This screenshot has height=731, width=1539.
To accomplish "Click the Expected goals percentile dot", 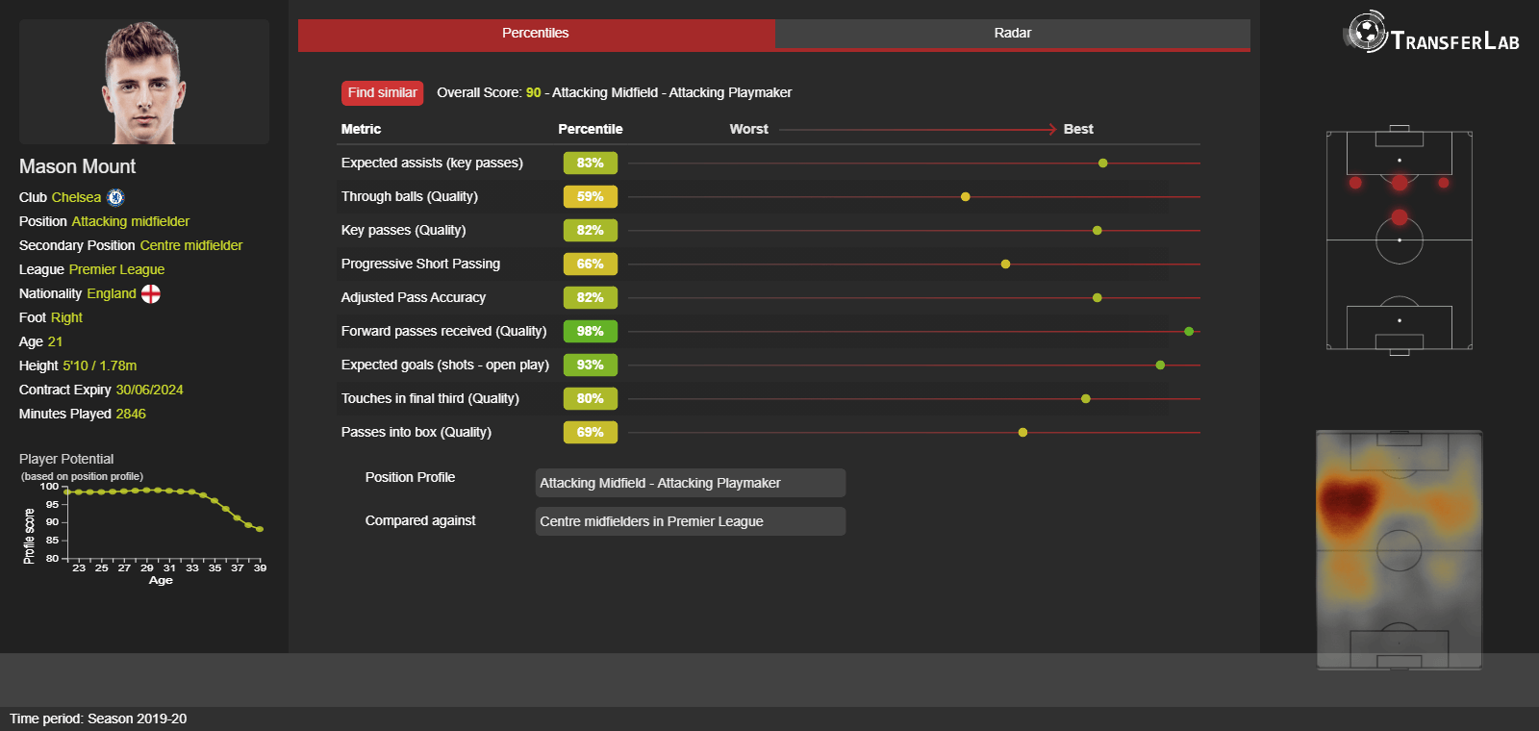I will pos(1160,365).
